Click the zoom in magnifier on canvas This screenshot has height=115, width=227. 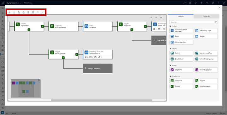156,18
